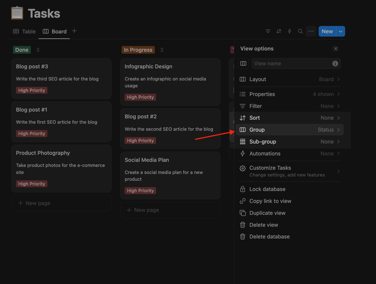Viewport: 376px width, 284px height.
Task: Click the sort arrows toolbar icon
Action: [x=279, y=31]
